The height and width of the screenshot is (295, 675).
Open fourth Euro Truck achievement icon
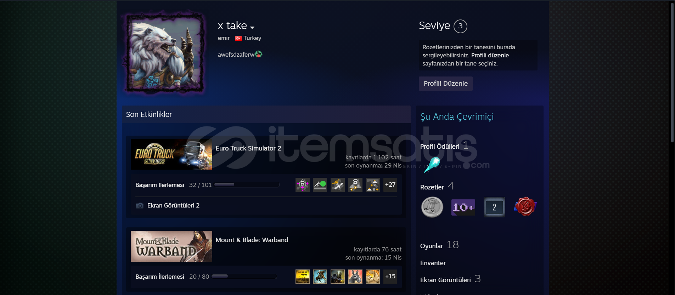point(355,185)
